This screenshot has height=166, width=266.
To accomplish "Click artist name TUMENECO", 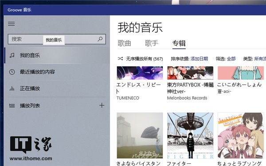I will click(x=128, y=98).
